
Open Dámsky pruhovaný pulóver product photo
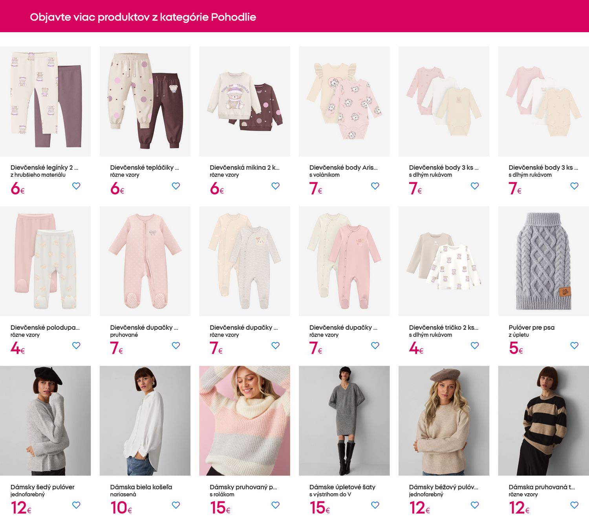pyautogui.click(x=244, y=421)
